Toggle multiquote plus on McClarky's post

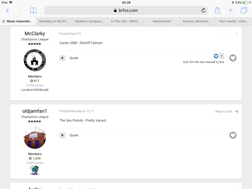62,58
